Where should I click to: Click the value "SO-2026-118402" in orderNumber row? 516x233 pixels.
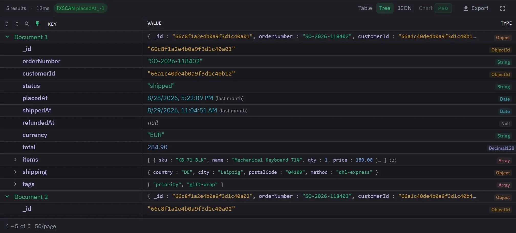coord(175,61)
